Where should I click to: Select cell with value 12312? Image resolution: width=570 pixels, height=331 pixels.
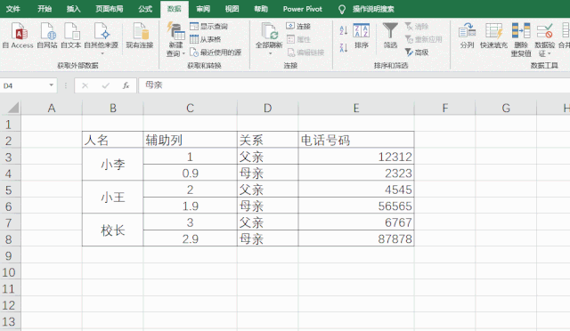(356, 157)
